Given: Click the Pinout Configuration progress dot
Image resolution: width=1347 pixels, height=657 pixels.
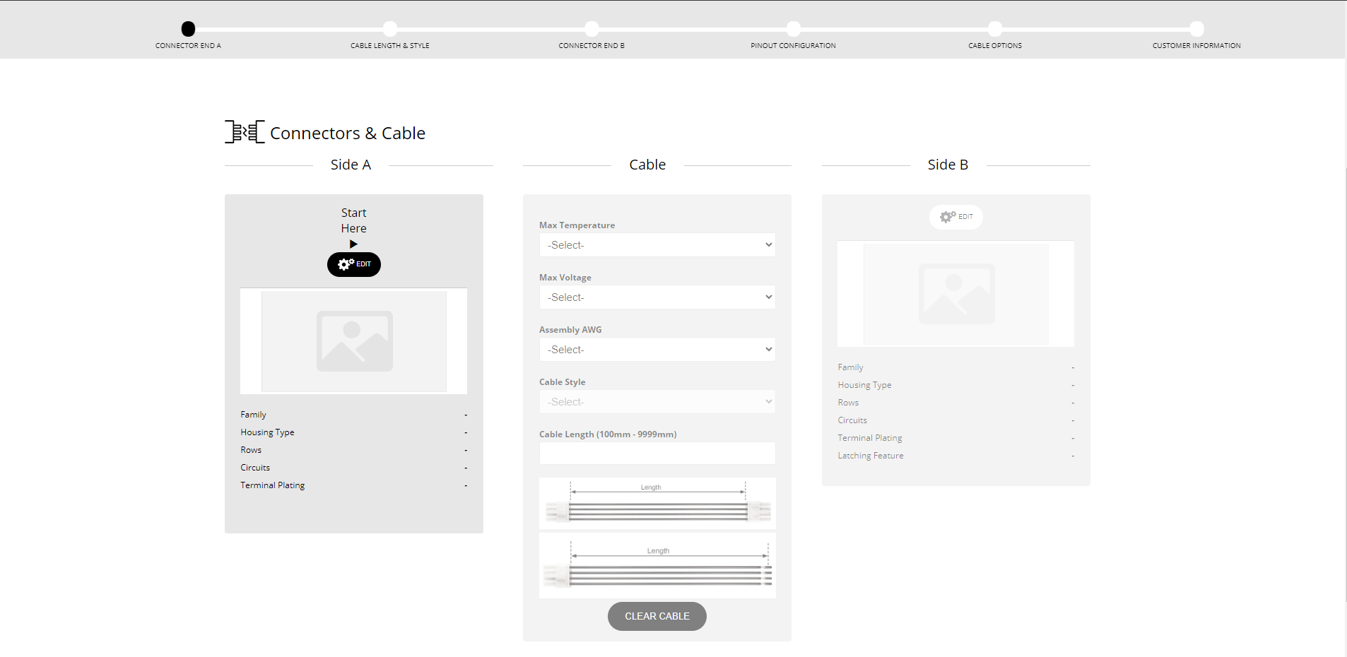Looking at the screenshot, I should (x=794, y=29).
